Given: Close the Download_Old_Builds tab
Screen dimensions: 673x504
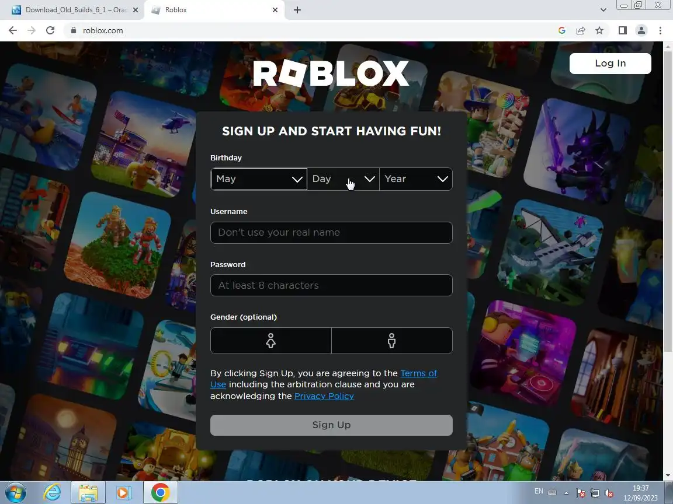Looking at the screenshot, I should 136,10.
